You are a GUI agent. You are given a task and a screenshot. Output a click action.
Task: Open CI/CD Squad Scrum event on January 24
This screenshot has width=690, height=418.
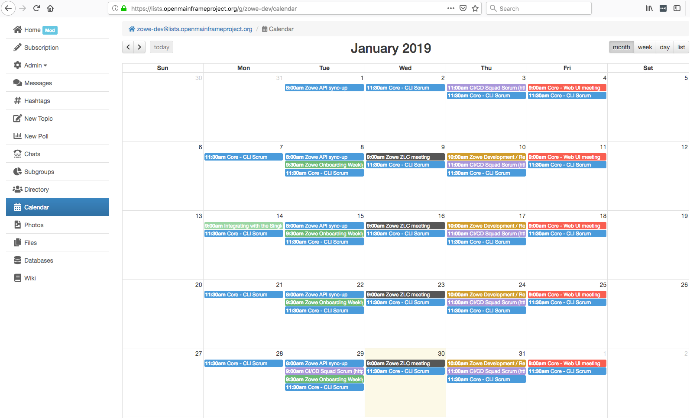coord(486,302)
